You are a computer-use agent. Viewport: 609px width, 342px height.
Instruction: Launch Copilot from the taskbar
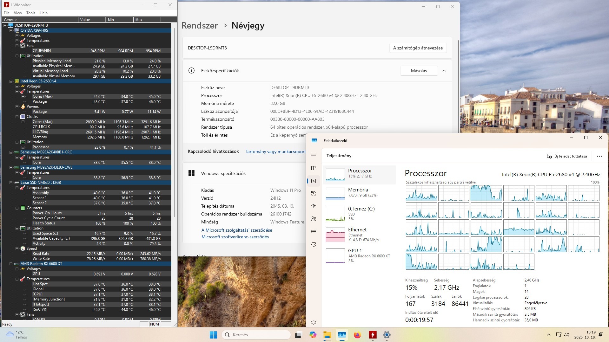[313, 335]
